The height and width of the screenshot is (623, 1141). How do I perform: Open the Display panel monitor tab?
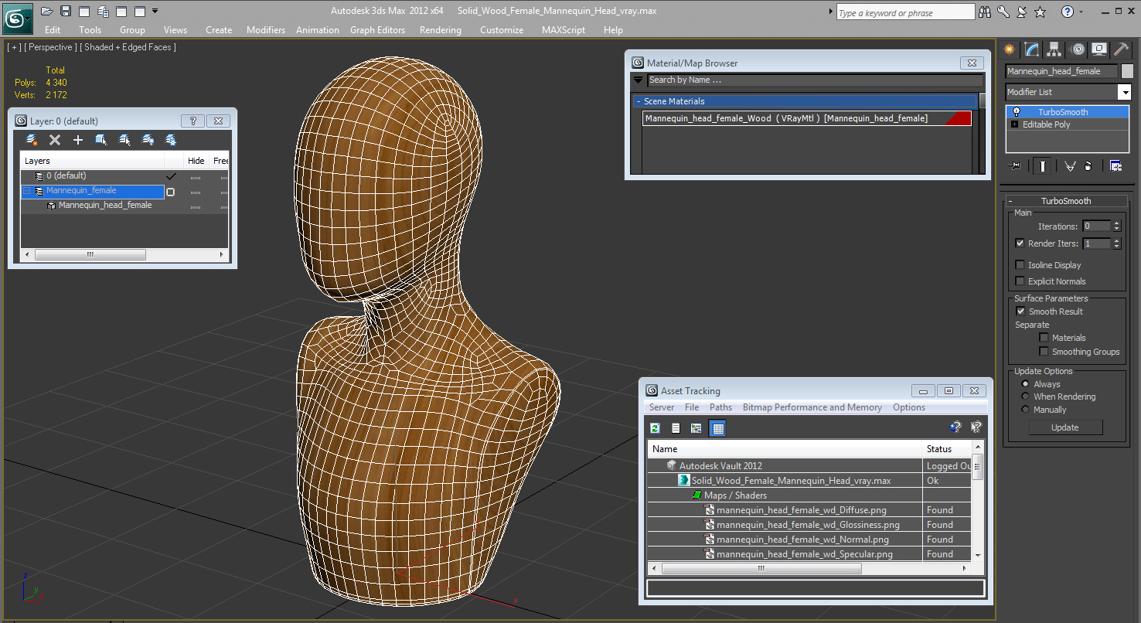pyautogui.click(x=1099, y=49)
